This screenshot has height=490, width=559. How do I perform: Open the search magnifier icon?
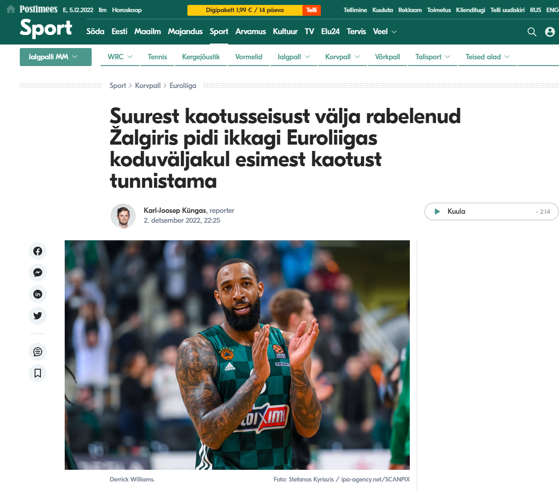[532, 32]
